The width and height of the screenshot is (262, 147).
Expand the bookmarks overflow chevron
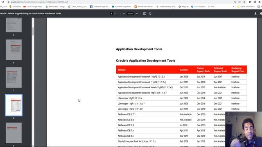coord(233,7)
